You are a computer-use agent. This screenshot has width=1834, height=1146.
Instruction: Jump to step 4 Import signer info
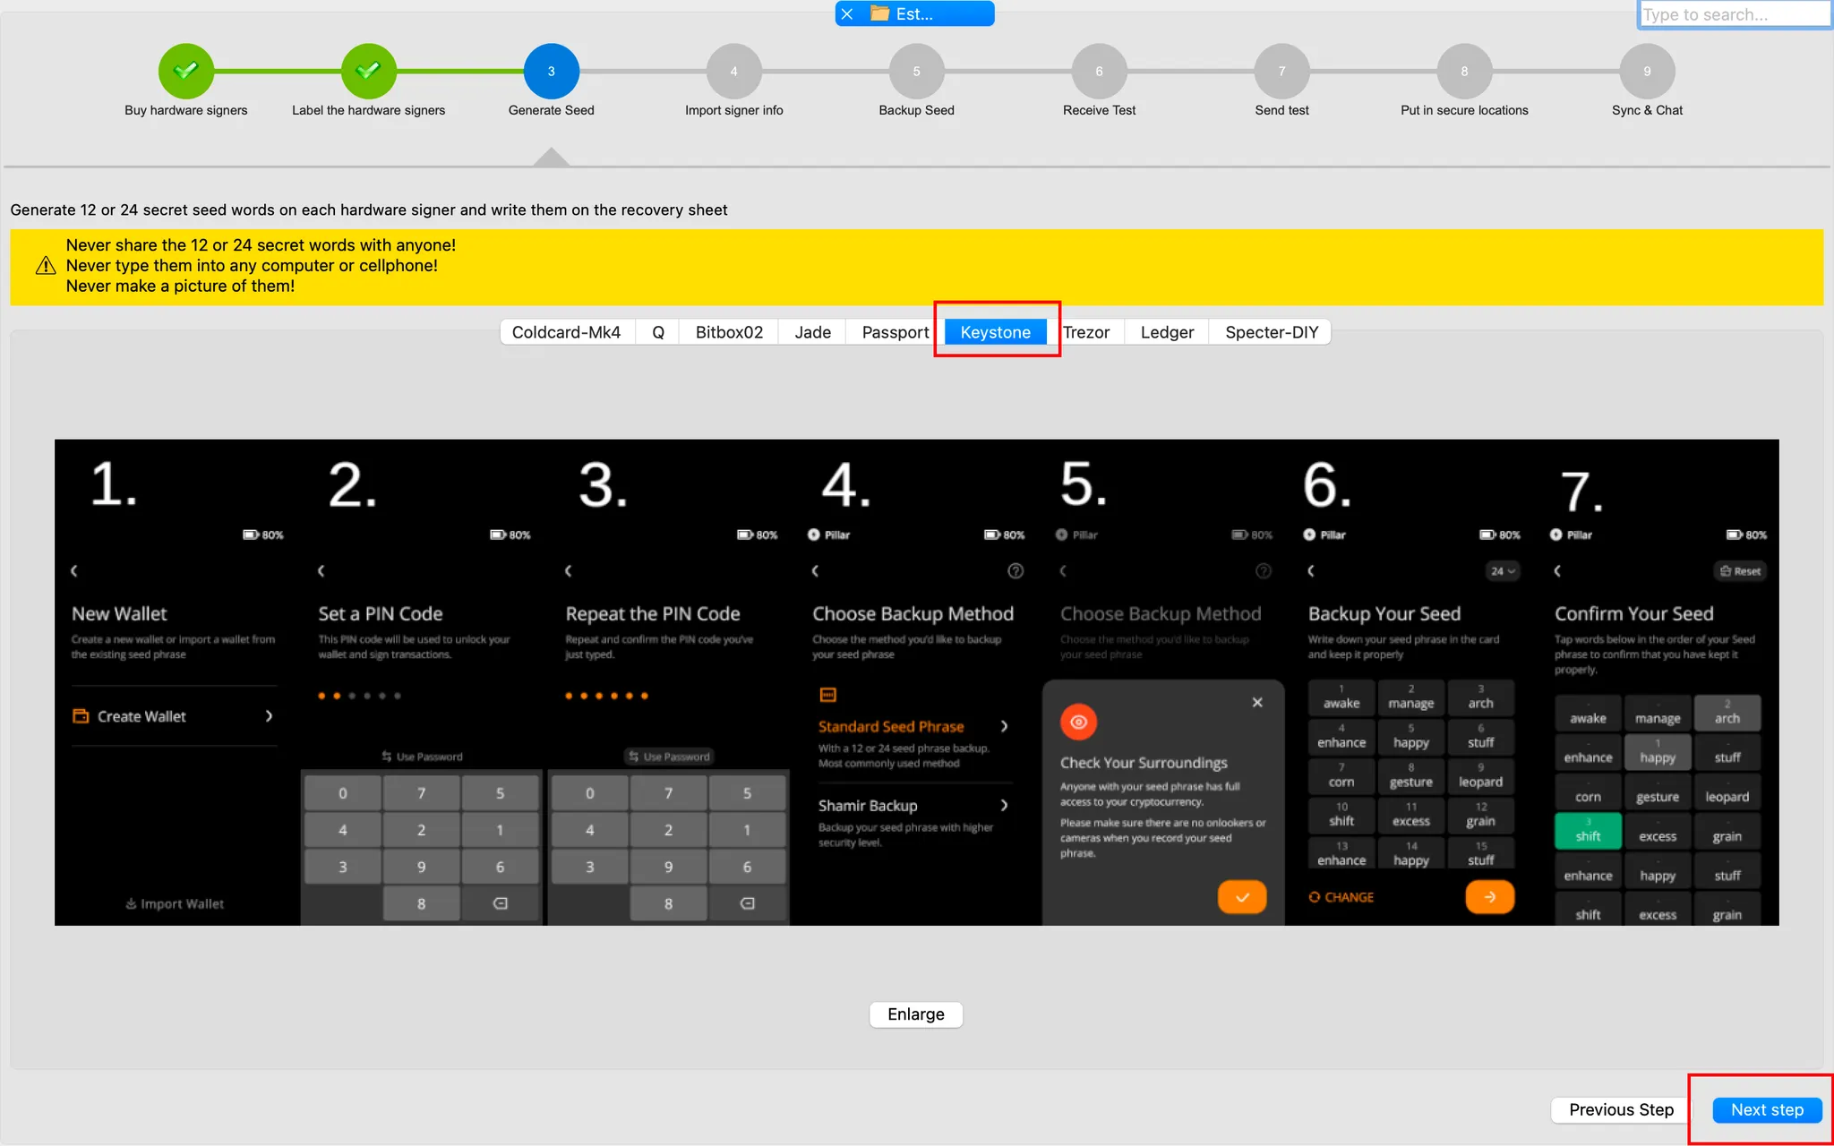click(x=733, y=71)
